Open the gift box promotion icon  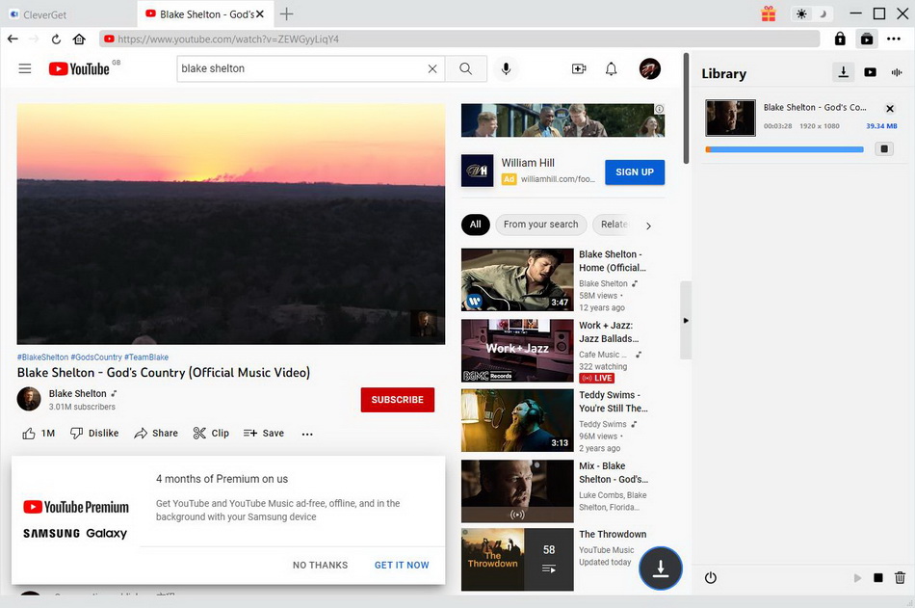coord(769,13)
